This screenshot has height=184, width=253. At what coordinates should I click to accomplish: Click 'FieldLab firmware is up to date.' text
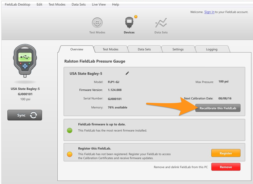[x=102, y=124]
